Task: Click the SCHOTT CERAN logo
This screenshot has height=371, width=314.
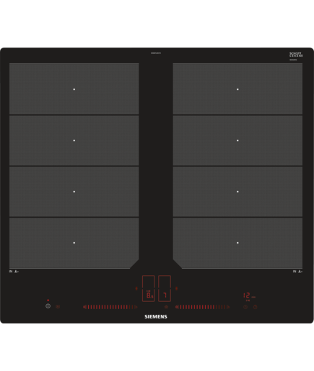Action: (x=296, y=55)
